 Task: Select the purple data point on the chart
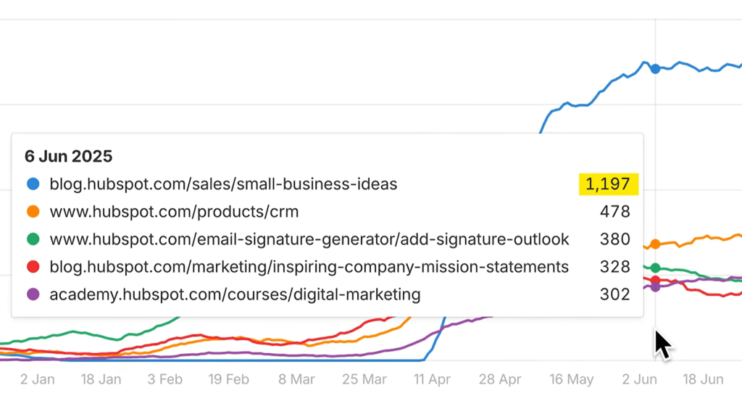pyautogui.click(x=655, y=287)
